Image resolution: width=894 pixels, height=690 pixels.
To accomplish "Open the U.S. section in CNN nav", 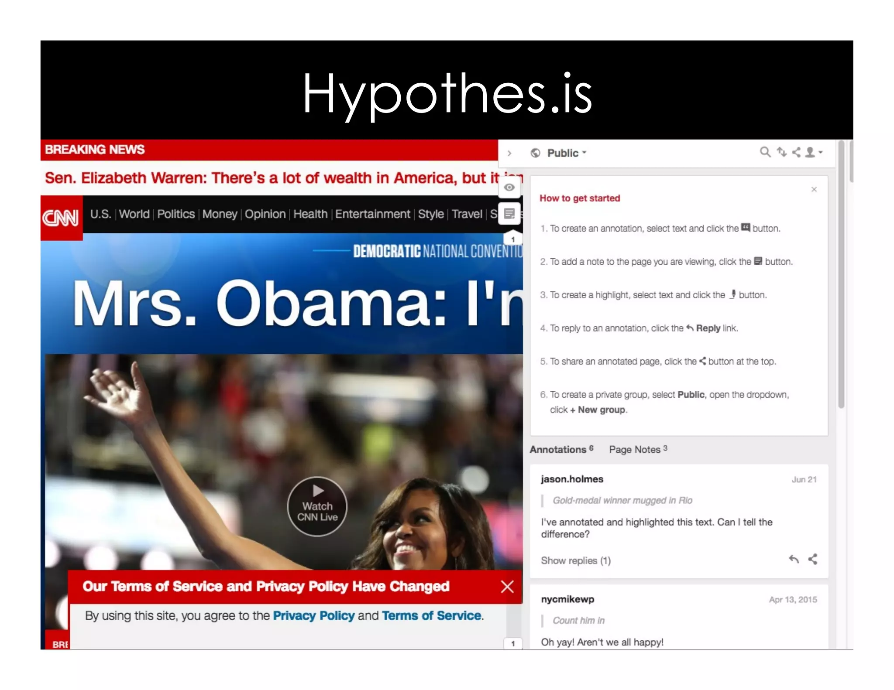I will click(x=101, y=214).
